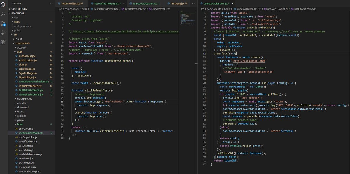Open SignOutPage.jsx in the explorer

32,73
